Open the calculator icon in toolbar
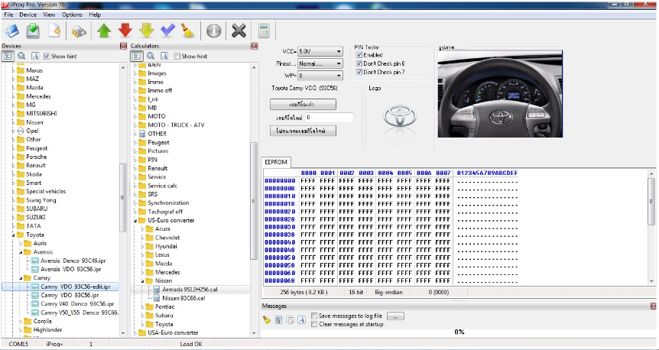 point(263,31)
